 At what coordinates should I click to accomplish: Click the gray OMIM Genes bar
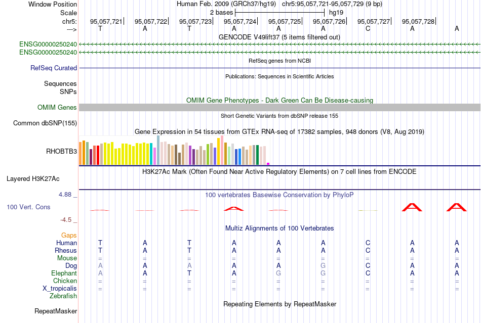[280, 108]
